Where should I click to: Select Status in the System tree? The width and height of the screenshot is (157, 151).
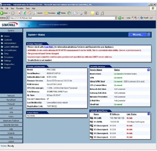(7, 36)
